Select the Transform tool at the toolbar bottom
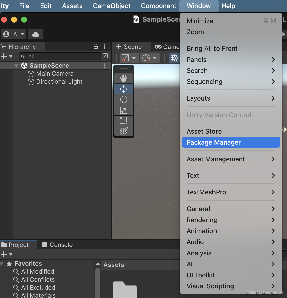The width and height of the screenshot is (287, 298). pyautogui.click(x=123, y=131)
